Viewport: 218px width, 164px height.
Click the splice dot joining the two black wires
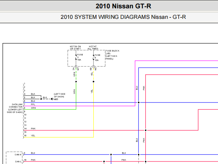(x=41, y=99)
